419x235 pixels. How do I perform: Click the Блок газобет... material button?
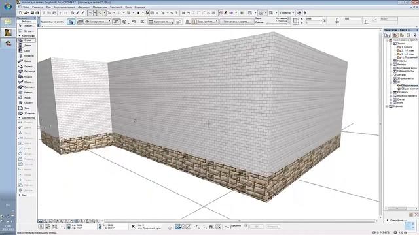coord(205,22)
